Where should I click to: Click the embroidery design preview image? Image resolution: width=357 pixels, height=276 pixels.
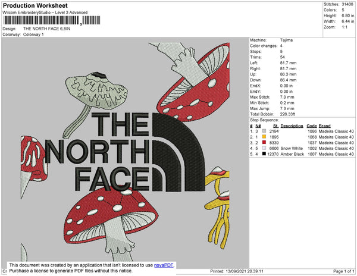point(125,152)
